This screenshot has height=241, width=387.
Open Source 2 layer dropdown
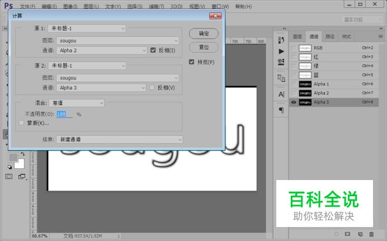pyautogui.click(x=118, y=78)
